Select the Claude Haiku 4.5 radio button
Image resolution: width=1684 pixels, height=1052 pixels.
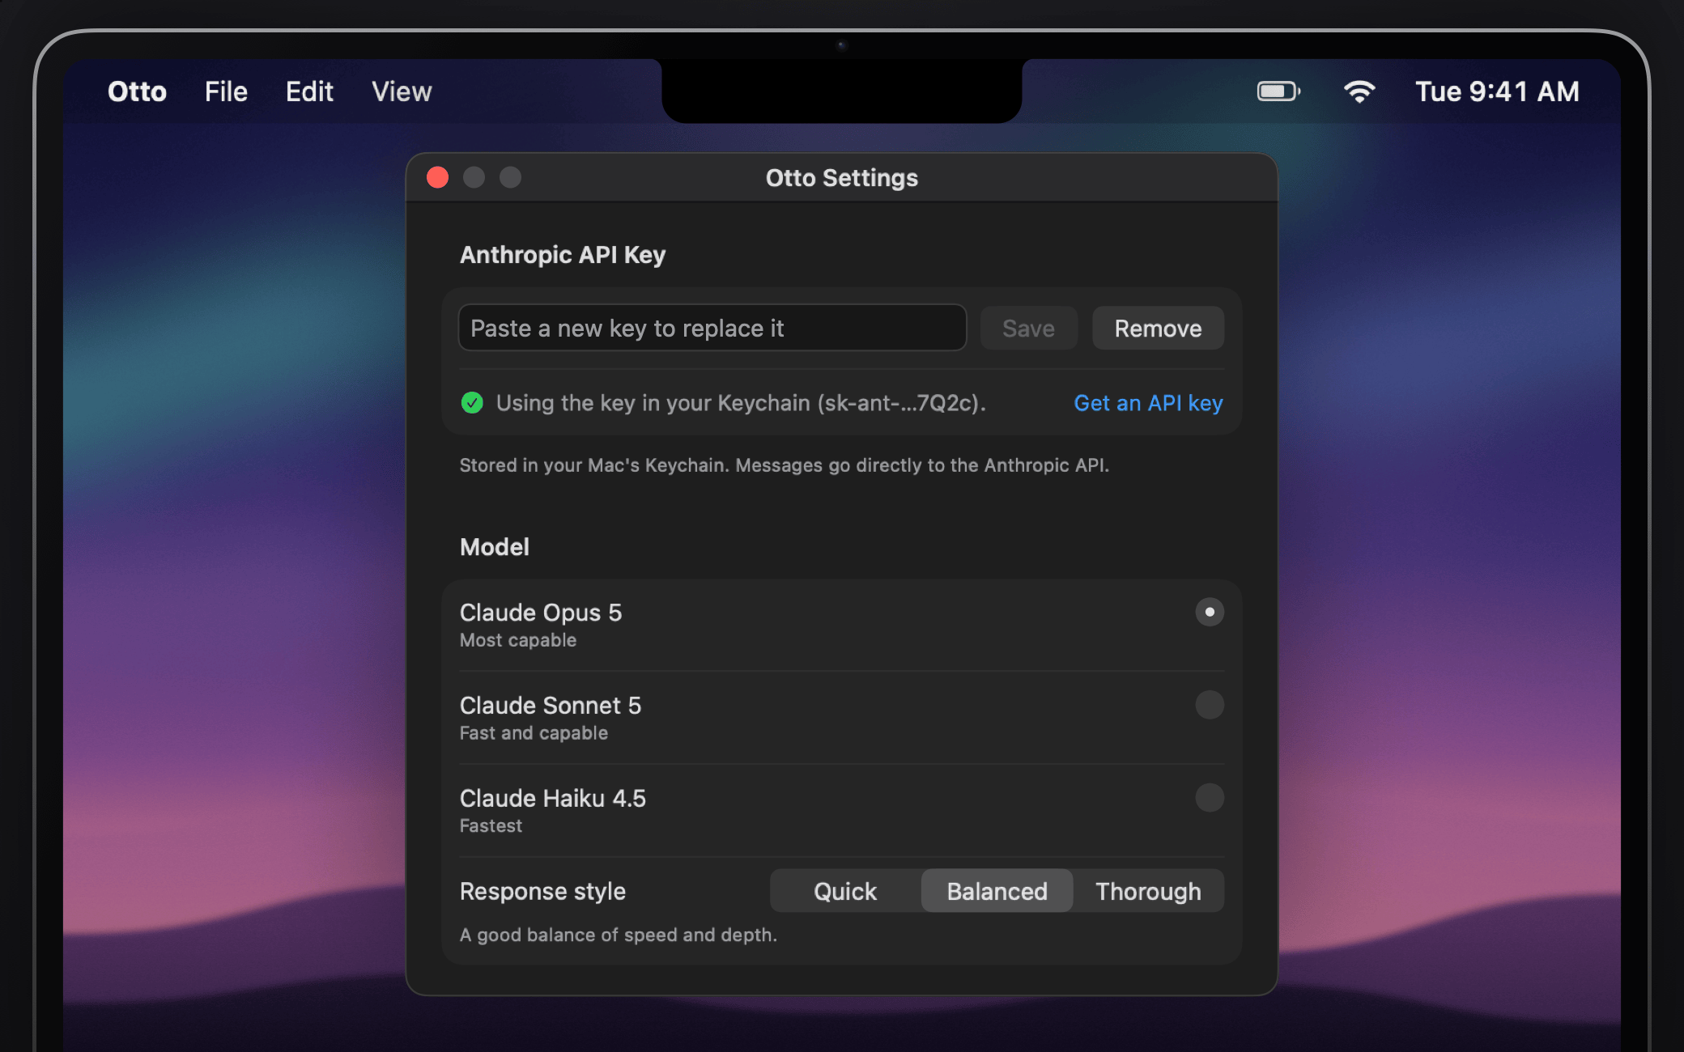(1210, 798)
